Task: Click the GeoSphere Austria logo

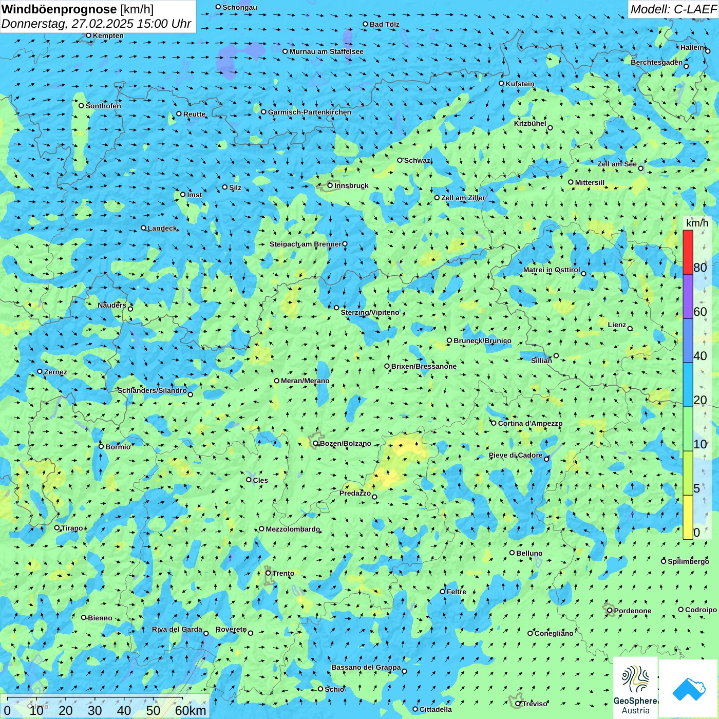Action: pos(635,687)
